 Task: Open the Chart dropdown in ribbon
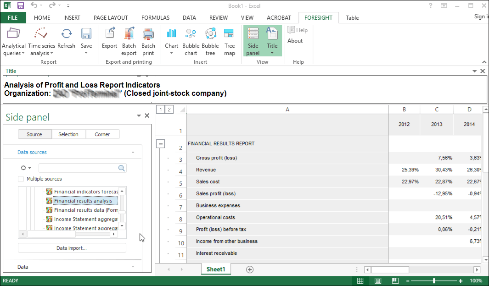pos(171,53)
